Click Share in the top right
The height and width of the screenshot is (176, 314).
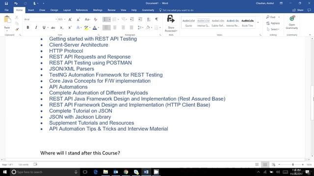(298, 10)
